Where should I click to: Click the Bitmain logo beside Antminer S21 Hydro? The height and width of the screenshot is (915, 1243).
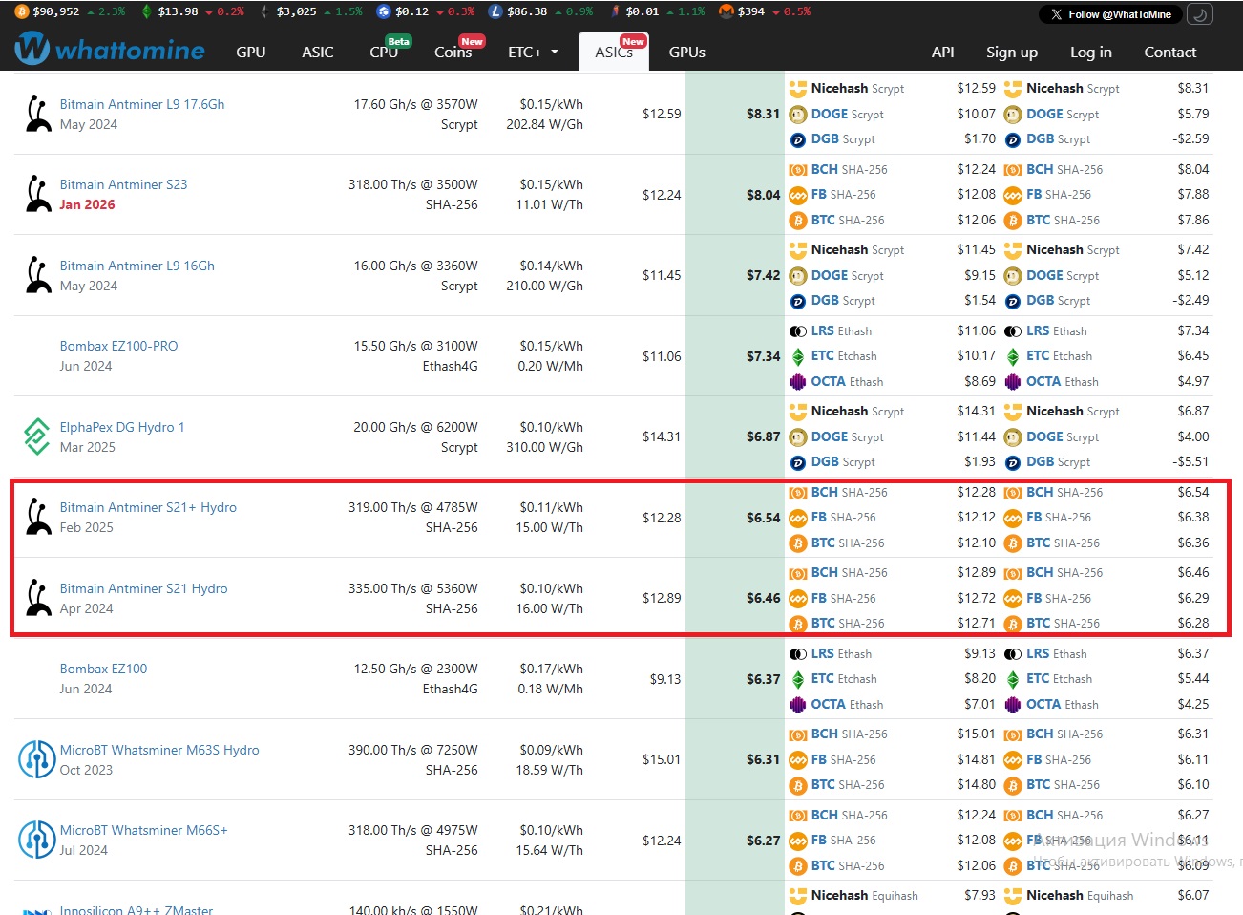pyautogui.click(x=37, y=598)
